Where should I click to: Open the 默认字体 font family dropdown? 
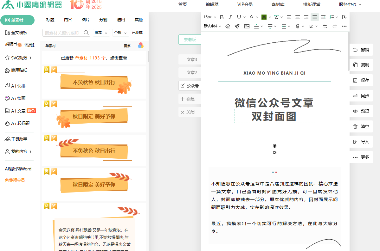coord(212,26)
